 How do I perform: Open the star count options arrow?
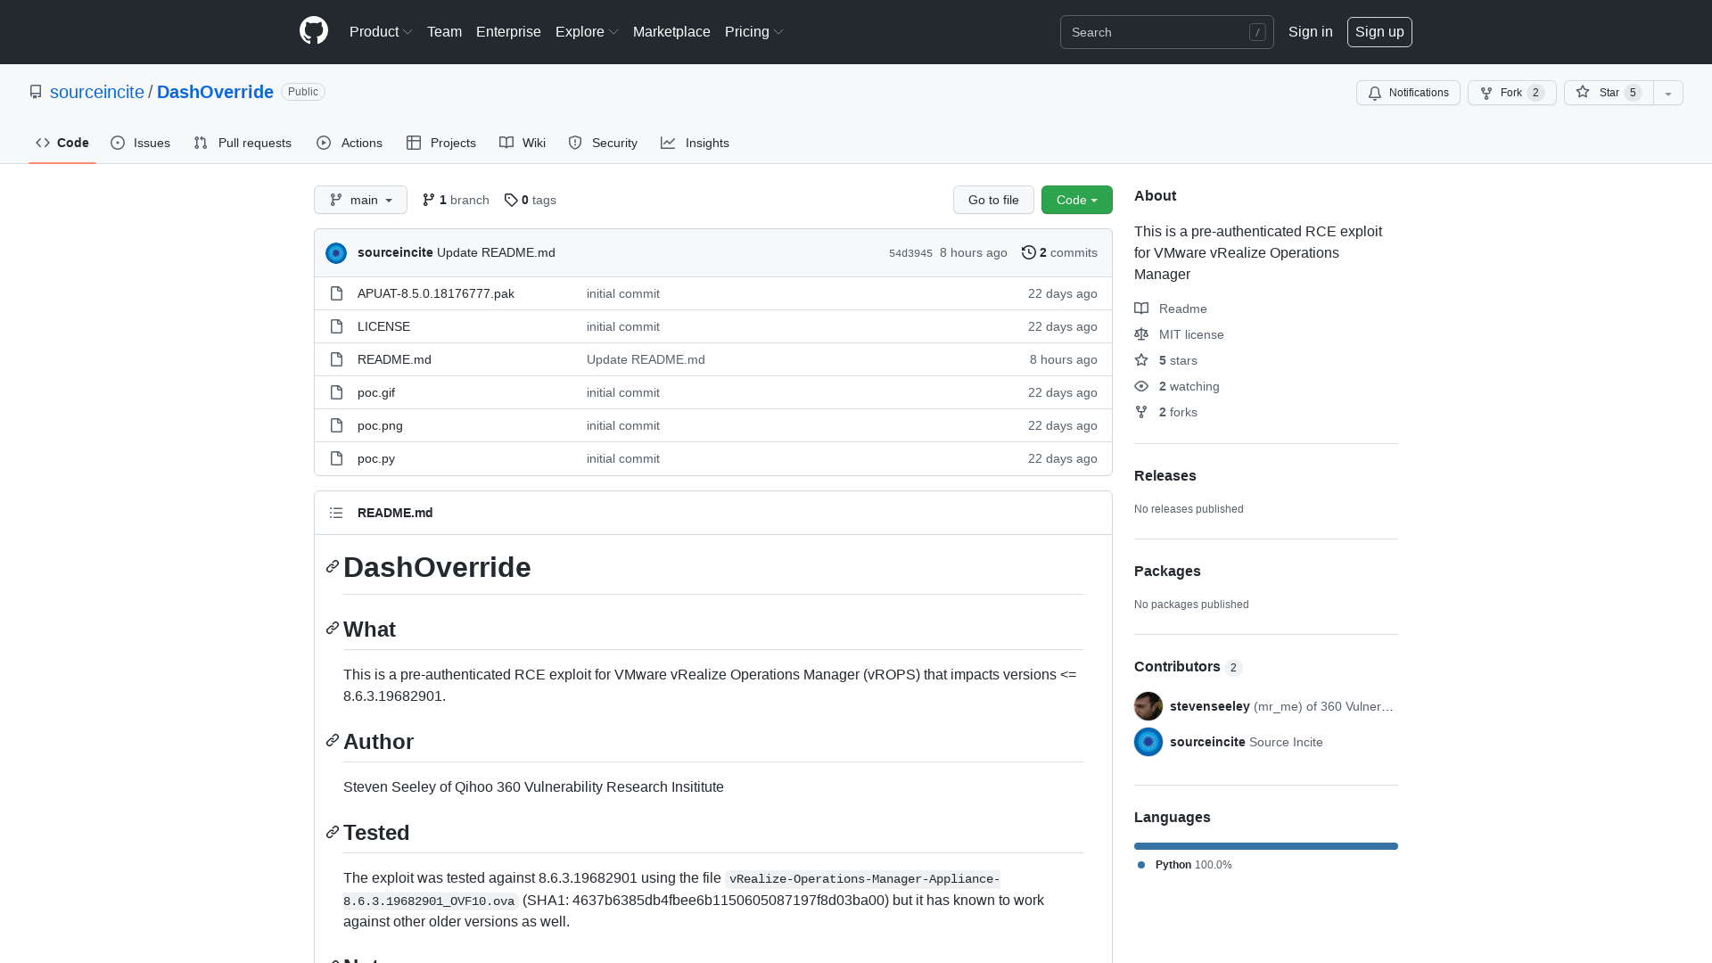click(x=1667, y=93)
